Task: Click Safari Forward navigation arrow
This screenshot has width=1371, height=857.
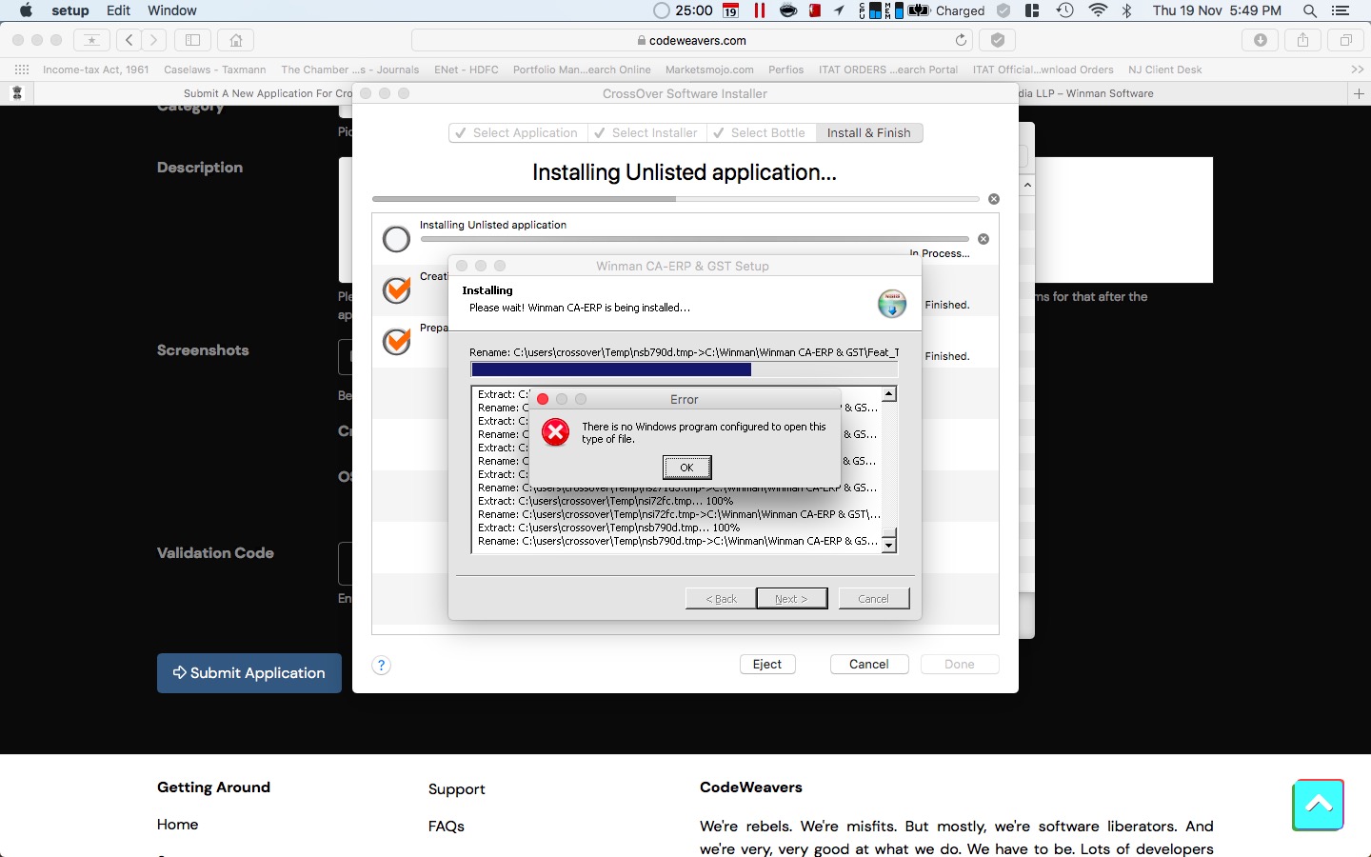Action: (154, 40)
